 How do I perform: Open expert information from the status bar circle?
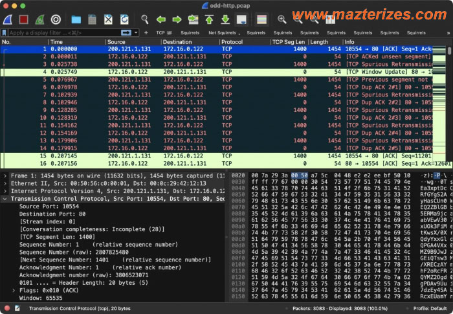pyautogui.click(x=7, y=308)
